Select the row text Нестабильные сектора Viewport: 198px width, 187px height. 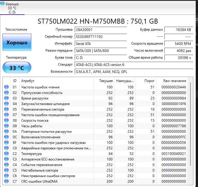pyautogui.click(x=40, y=170)
